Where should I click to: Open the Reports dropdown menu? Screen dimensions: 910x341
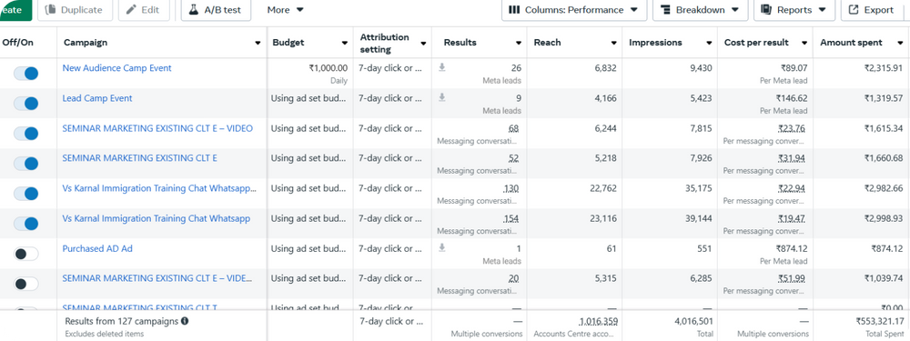click(794, 10)
